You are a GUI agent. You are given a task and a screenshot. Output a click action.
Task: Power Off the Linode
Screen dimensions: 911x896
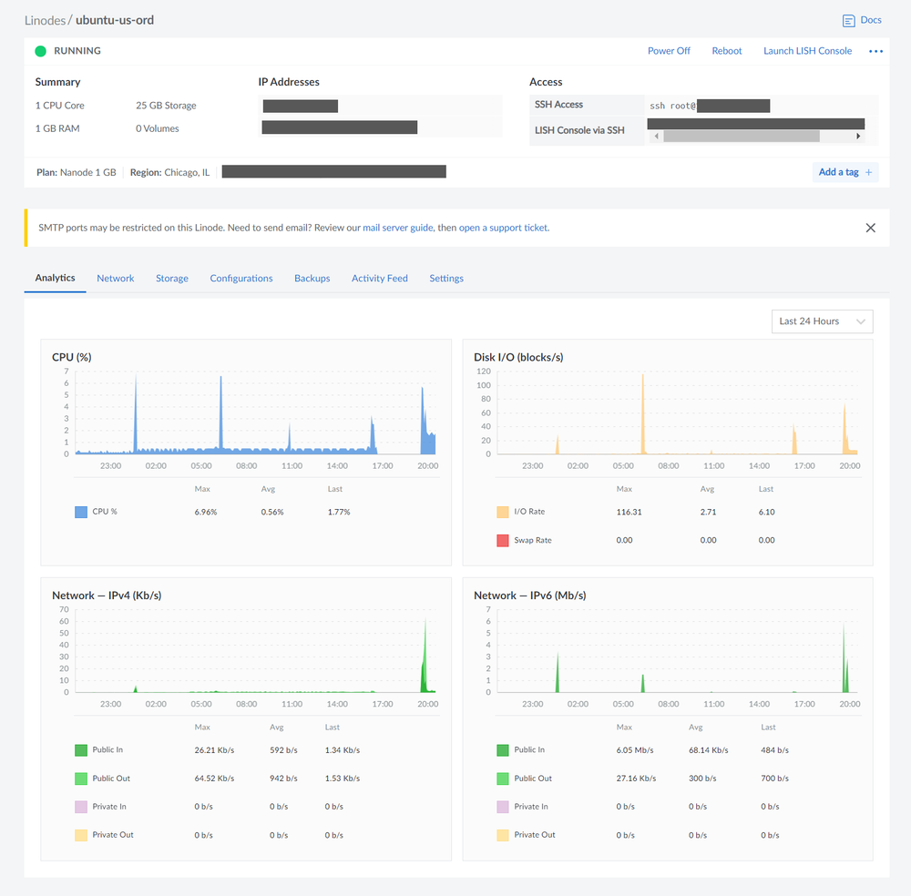[669, 51]
